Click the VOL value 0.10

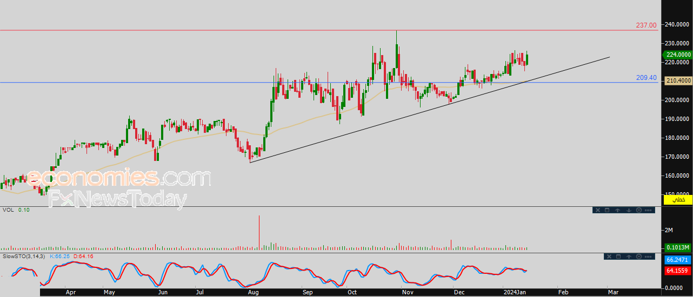tap(24, 210)
